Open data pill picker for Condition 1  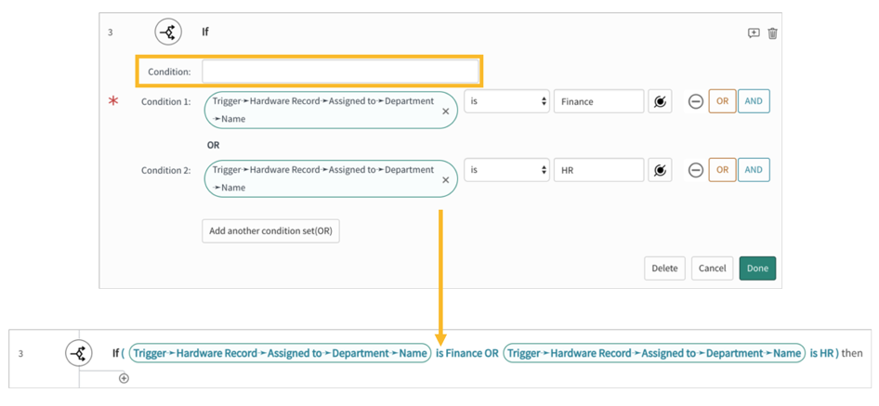(660, 102)
